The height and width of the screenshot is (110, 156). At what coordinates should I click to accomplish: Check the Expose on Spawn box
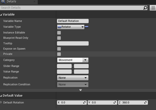tap(59, 49)
